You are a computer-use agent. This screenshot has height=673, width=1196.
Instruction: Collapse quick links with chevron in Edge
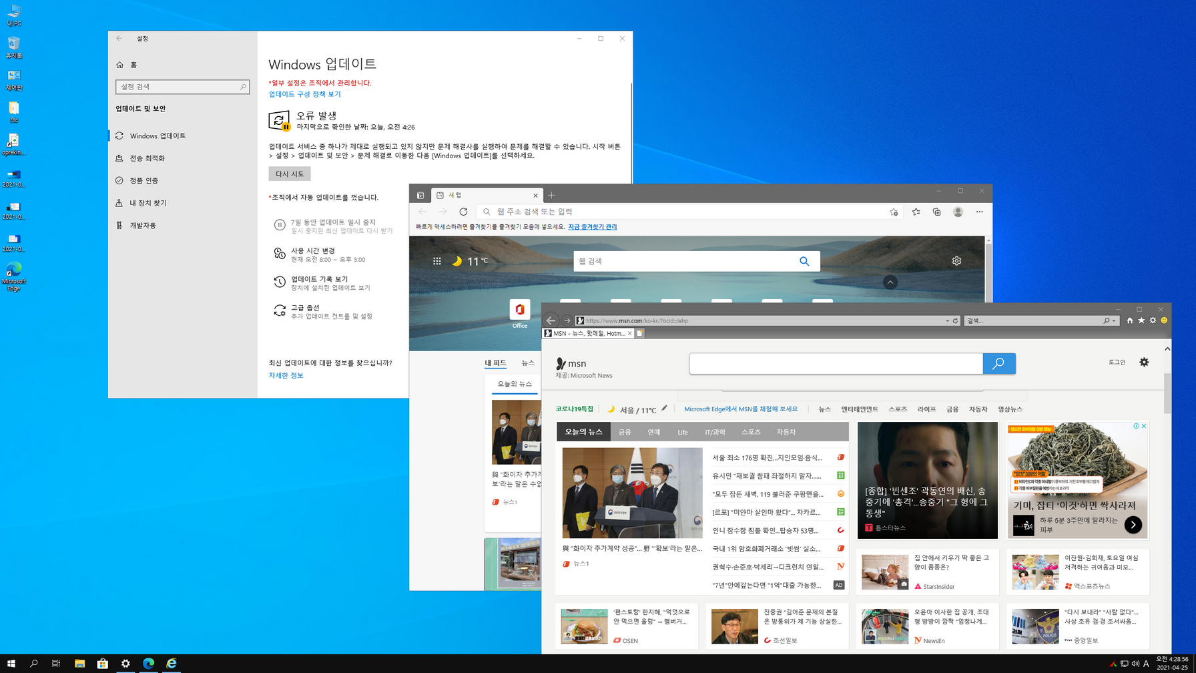(890, 282)
